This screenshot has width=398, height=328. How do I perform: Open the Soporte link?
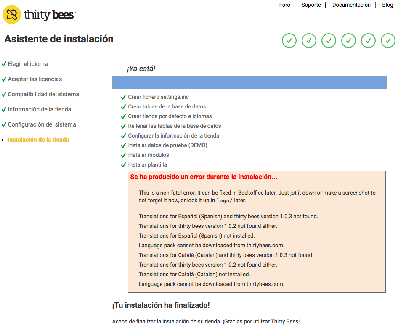point(311,5)
